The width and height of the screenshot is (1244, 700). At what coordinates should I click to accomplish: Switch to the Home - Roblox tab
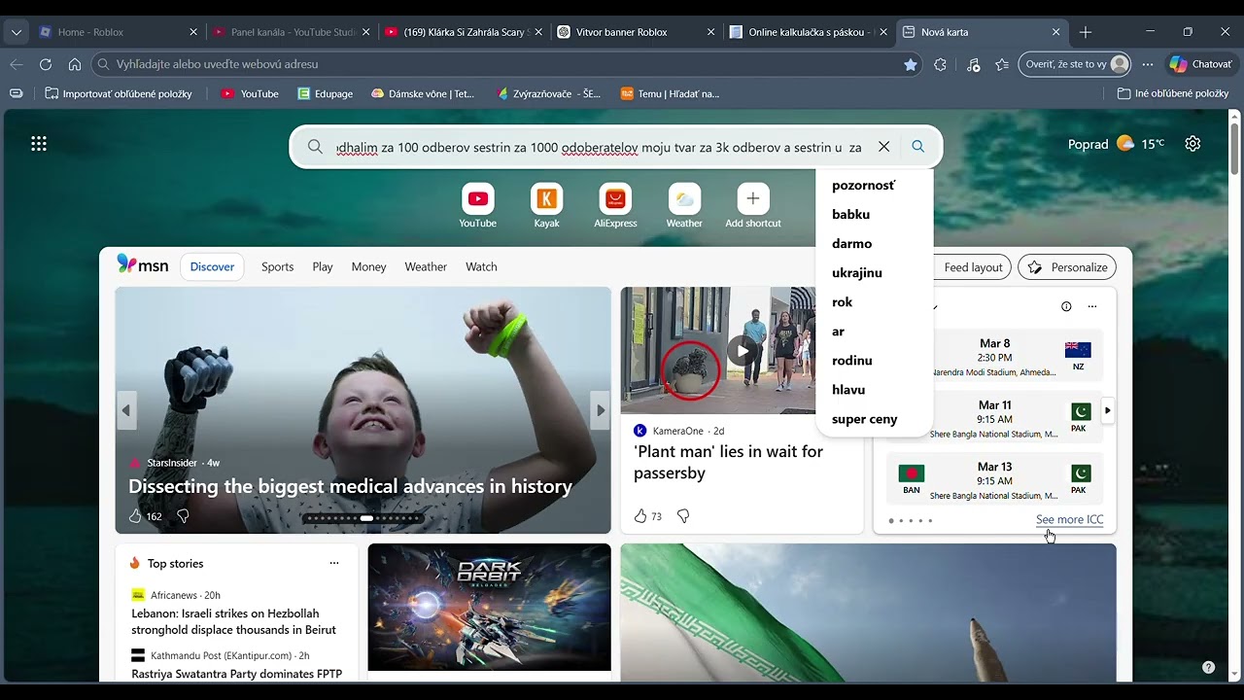[x=117, y=32]
